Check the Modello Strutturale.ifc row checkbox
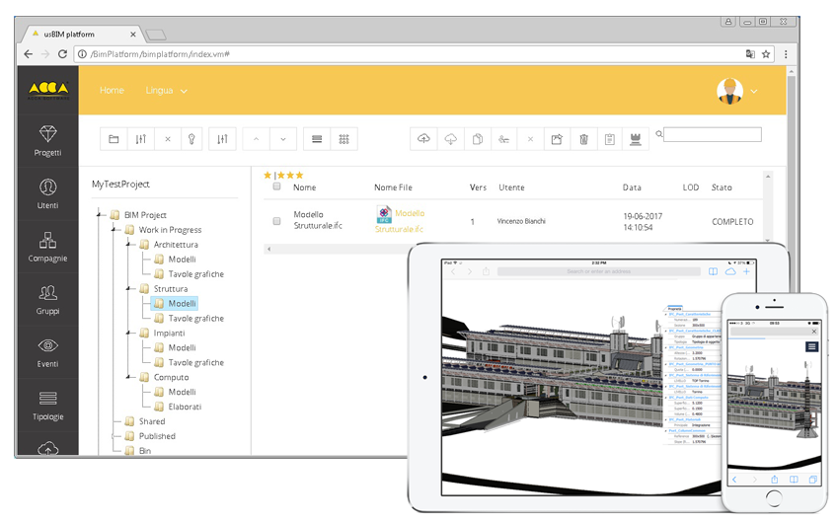 (276, 221)
